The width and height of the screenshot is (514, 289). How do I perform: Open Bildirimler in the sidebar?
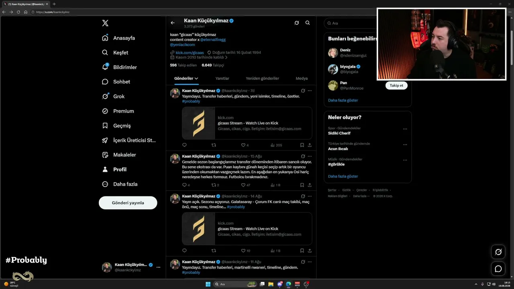[119, 67]
